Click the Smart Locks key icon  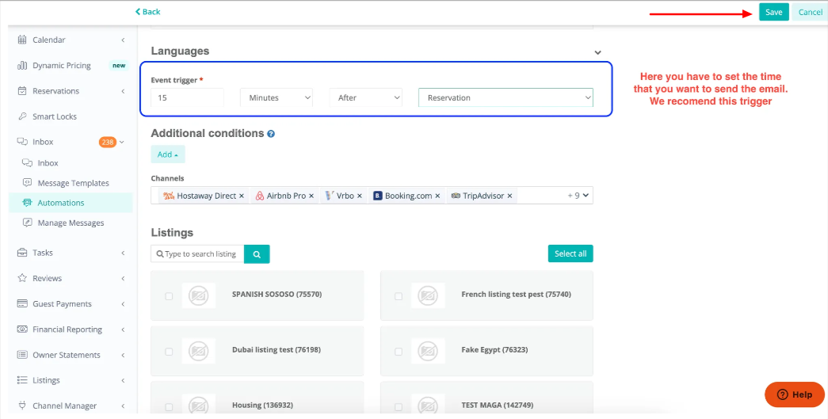(x=22, y=116)
